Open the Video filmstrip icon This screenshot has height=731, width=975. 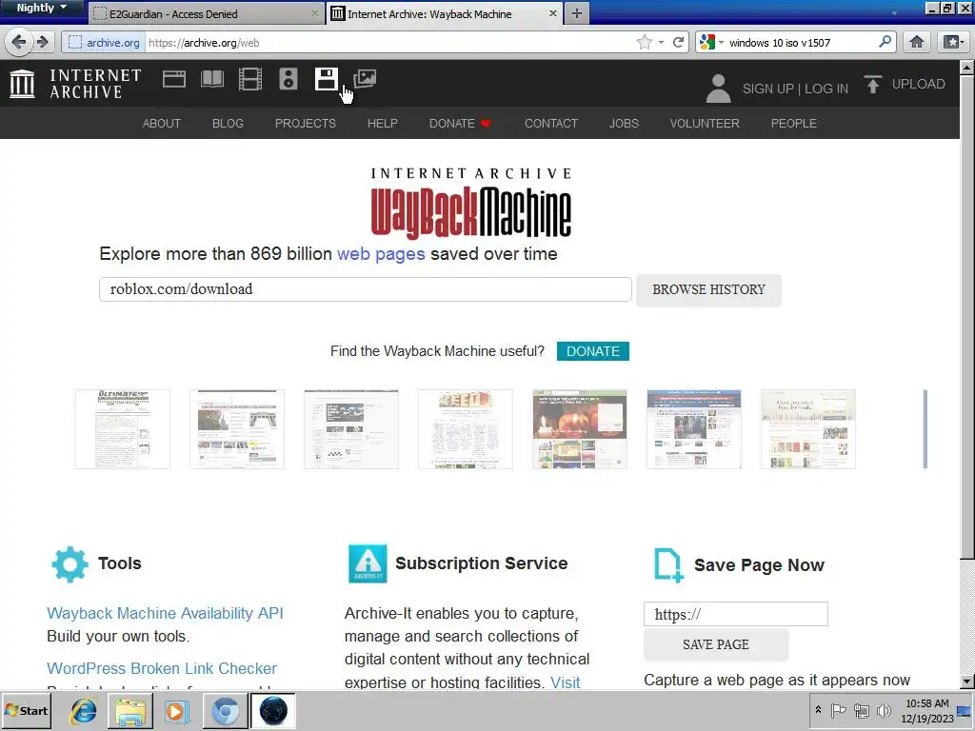tap(250, 79)
